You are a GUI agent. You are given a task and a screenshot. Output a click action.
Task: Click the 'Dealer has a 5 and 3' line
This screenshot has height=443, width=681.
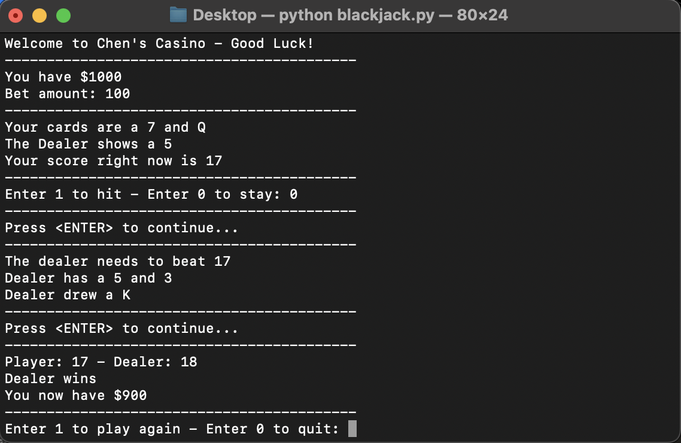[89, 278]
